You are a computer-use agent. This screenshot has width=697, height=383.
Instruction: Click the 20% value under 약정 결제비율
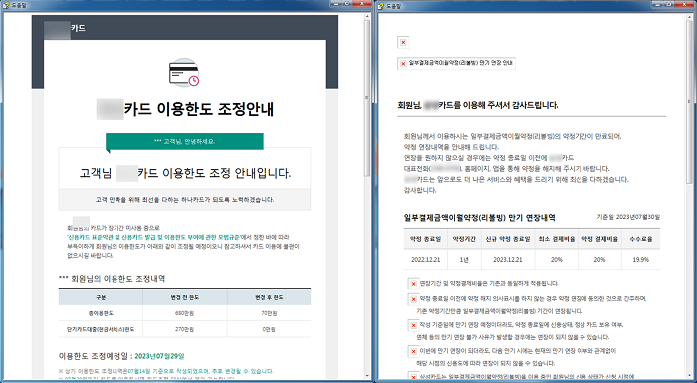pos(599,259)
